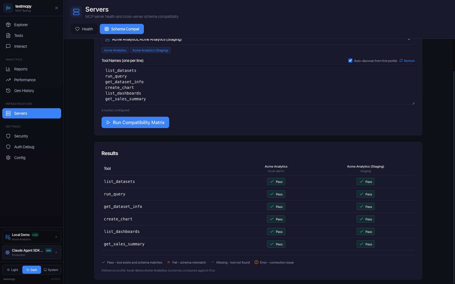Click the Servers rack icon in sidebar
This screenshot has width=455, height=284.
tap(8, 113)
